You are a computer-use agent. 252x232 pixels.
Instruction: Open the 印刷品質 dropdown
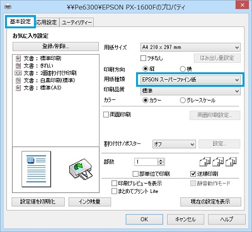coord(190,91)
